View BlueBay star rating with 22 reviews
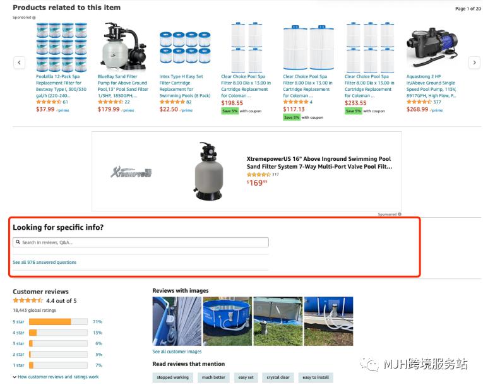483x385 pixels. click(110, 102)
